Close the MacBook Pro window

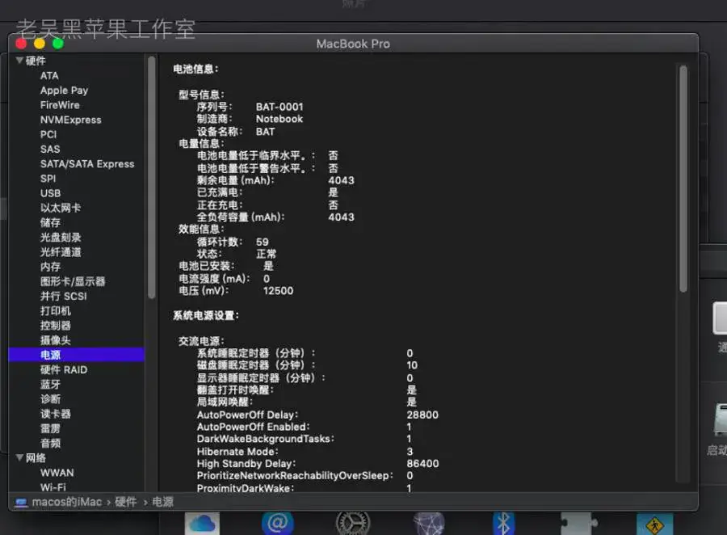point(21,44)
